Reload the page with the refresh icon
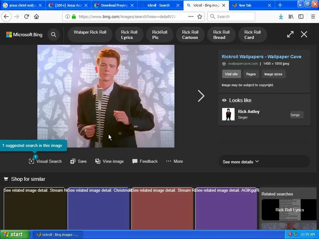 pos(27,17)
